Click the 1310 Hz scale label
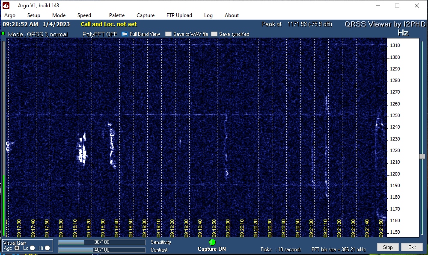The width and height of the screenshot is (428, 255). click(395, 45)
